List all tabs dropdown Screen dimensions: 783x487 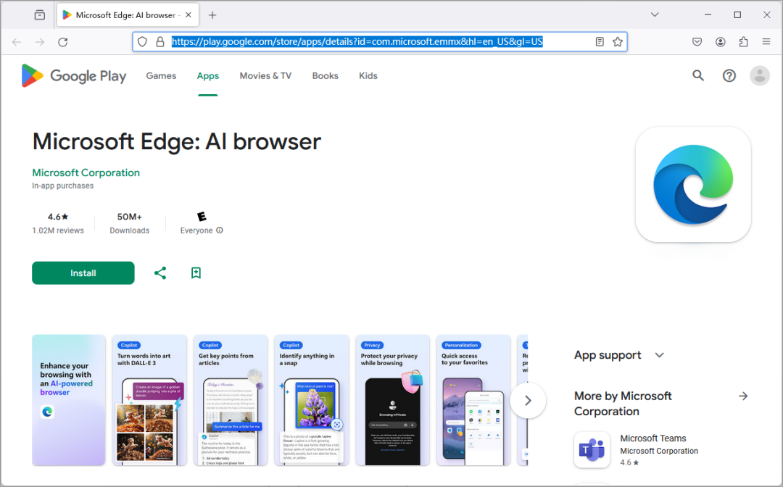click(x=655, y=14)
